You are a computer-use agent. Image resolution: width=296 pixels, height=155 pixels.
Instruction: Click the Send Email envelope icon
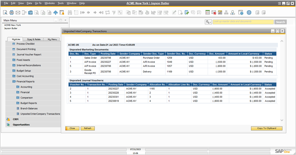coord(18,13)
